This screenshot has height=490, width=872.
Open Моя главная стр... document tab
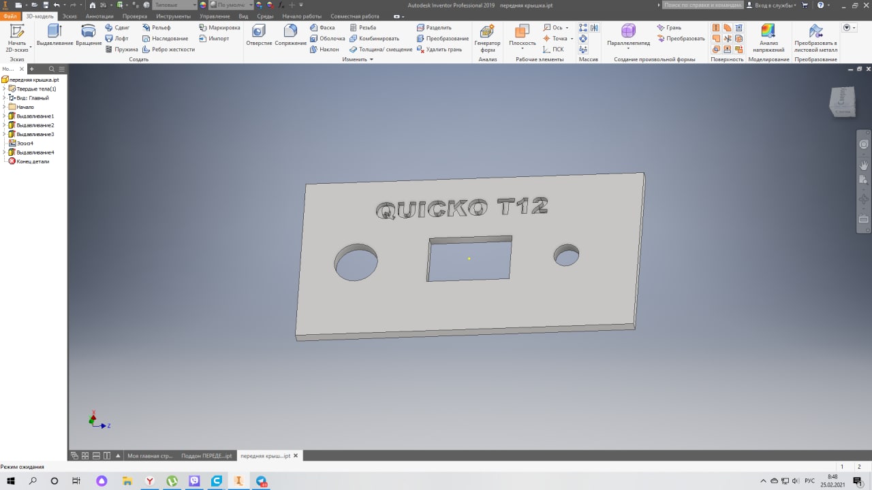[x=150, y=456]
